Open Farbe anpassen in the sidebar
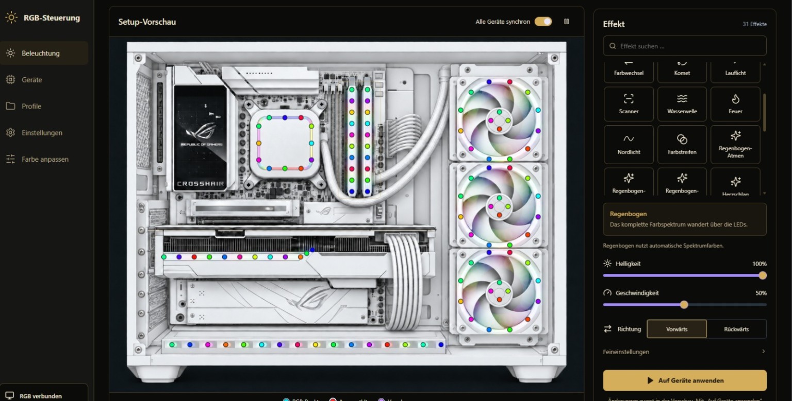The height and width of the screenshot is (401, 792). click(x=44, y=159)
